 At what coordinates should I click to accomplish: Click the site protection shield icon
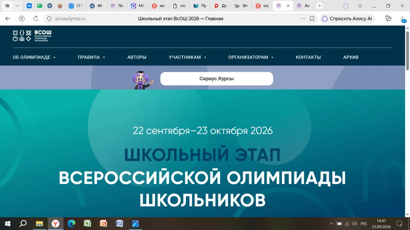point(49,18)
